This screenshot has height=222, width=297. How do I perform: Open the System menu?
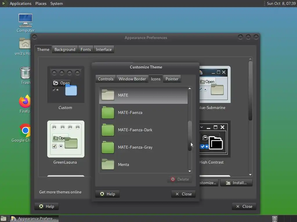pos(57,3)
